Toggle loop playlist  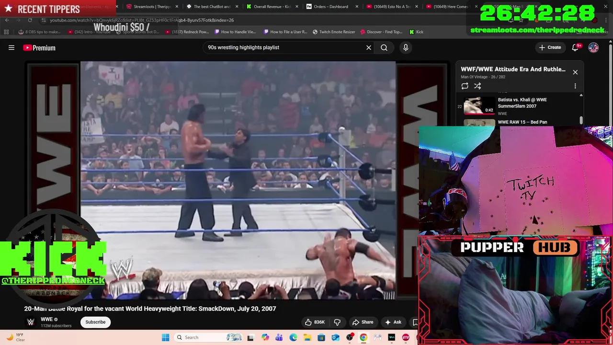[465, 86]
